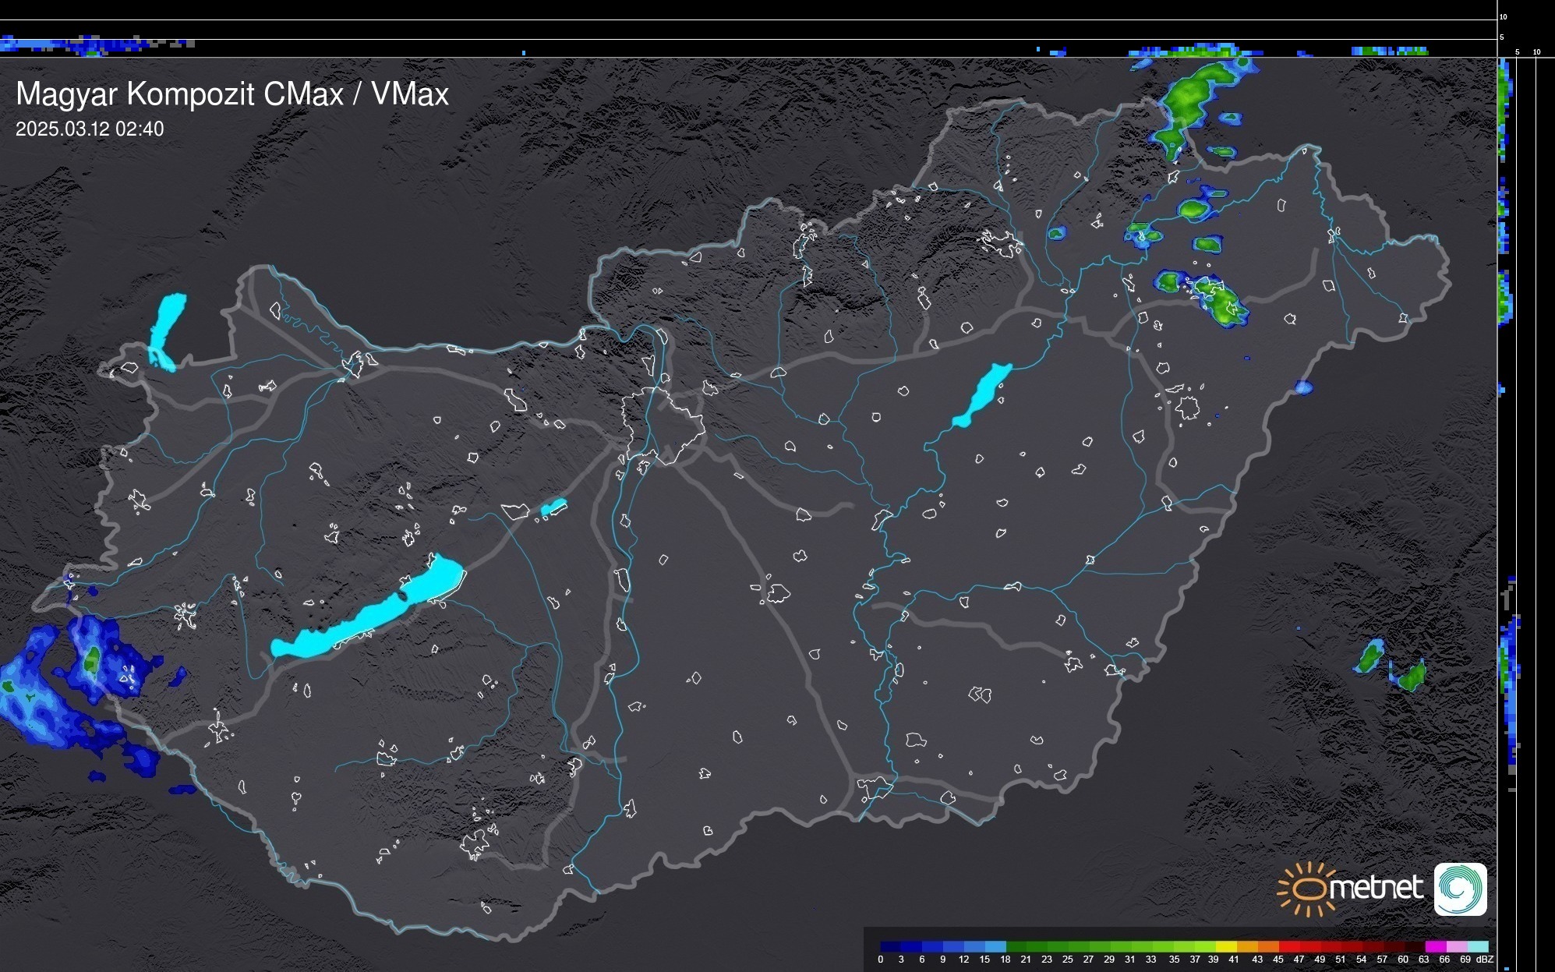Select the yellow 39 dBZ legend swatch
This screenshot has height=972, width=1555.
point(1226,946)
